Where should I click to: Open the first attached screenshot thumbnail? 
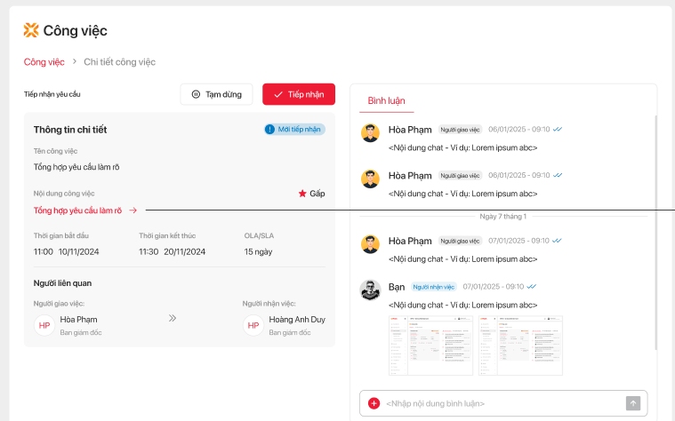(x=430, y=345)
